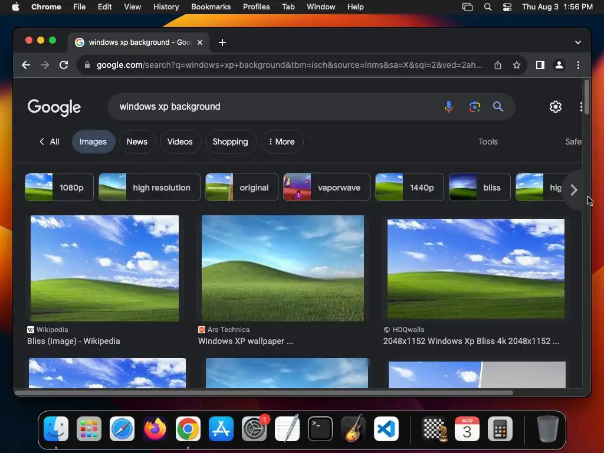604x453 pixels.
Task: Filter images by 1440p chip
Action: (x=409, y=187)
